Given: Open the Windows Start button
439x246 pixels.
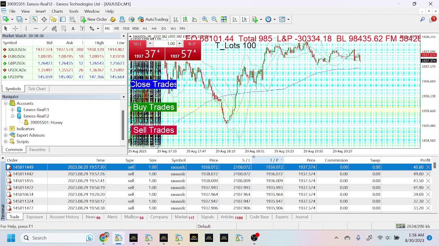Looking at the screenshot, I should pos(11,238).
